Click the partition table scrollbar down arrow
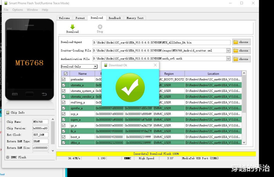274x177 pixels. point(244,142)
